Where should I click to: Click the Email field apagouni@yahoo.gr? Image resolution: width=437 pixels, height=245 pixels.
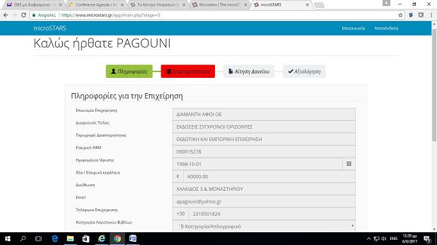[264, 202]
